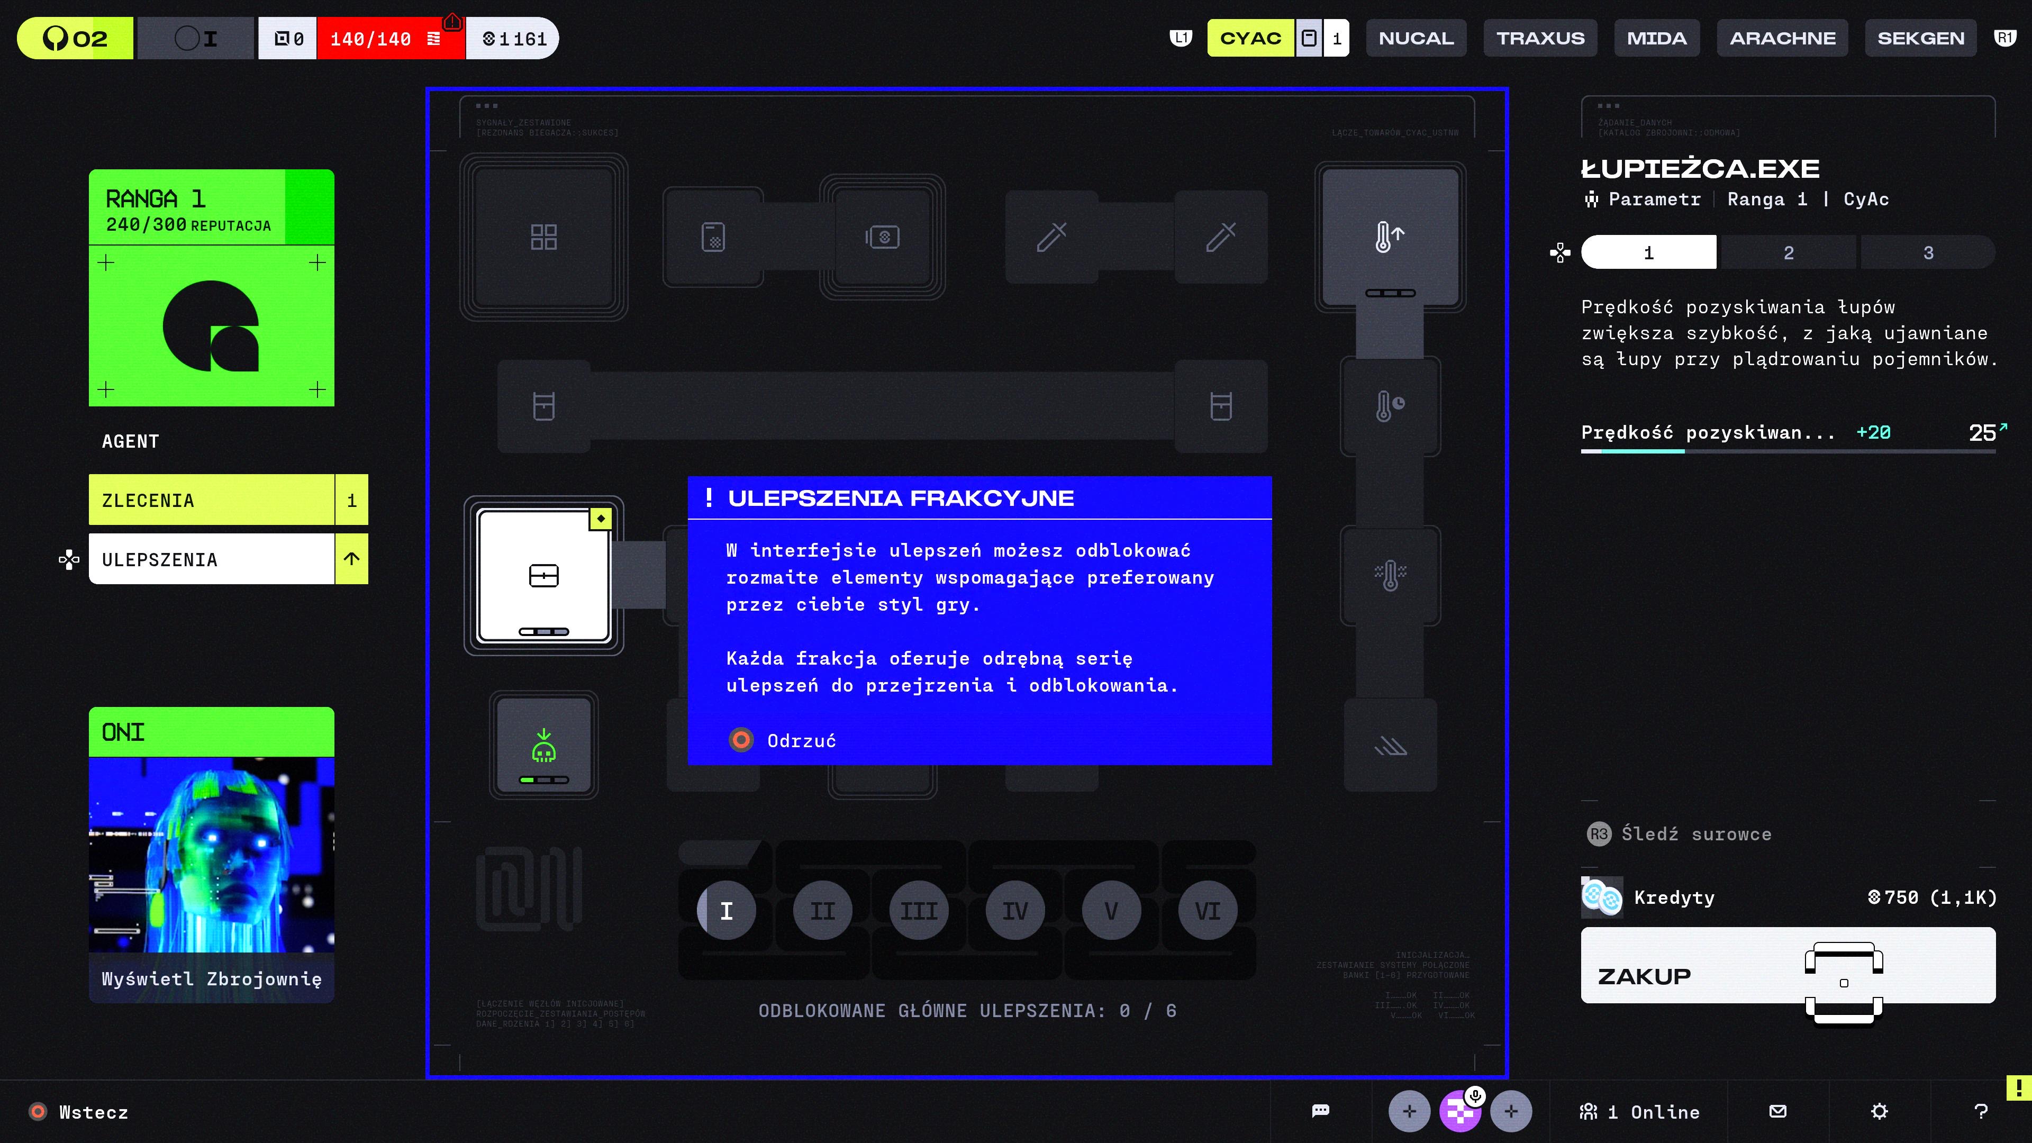Viewport: 2032px width, 1143px height.
Task: Select tier II roman numeral node
Action: 823,911
